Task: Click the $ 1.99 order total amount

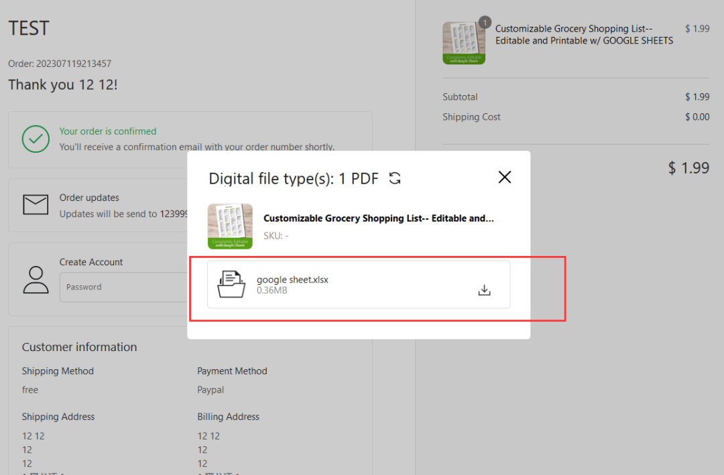Action: [688, 168]
